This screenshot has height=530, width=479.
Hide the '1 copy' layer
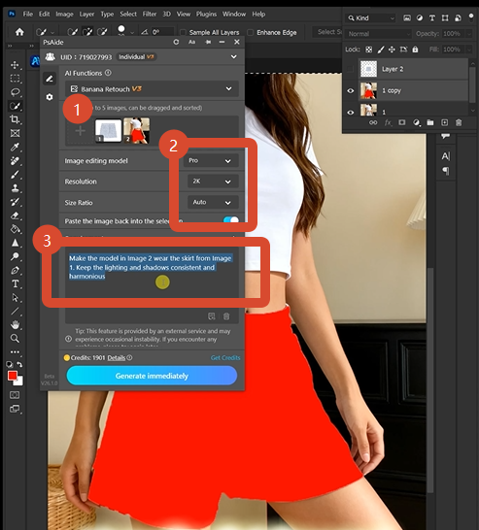pyautogui.click(x=351, y=90)
